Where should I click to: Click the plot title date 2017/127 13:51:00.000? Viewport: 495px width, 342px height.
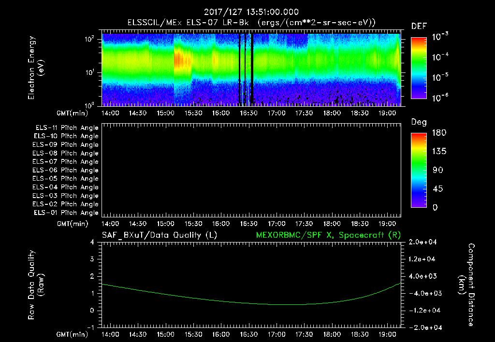click(251, 12)
